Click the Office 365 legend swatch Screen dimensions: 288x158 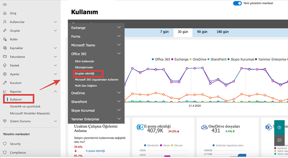[153, 59]
